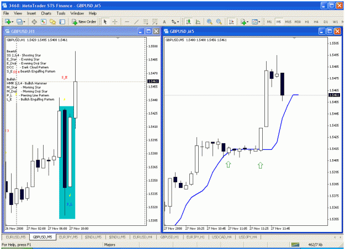Switch timeframe to M1
The image size is (345, 249).
click(269, 21)
